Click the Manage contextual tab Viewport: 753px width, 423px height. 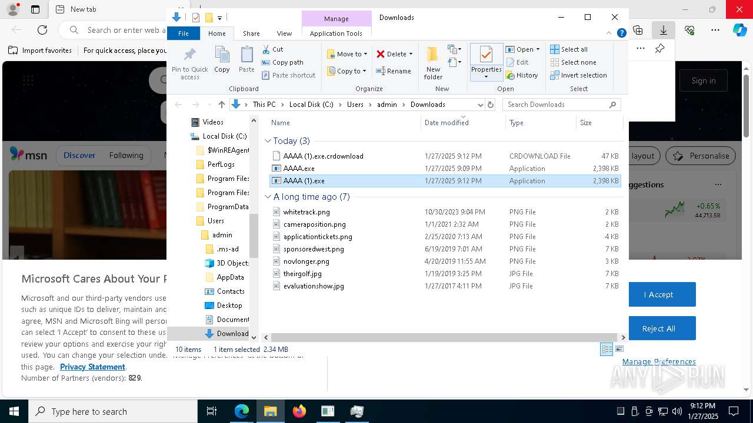pos(336,19)
